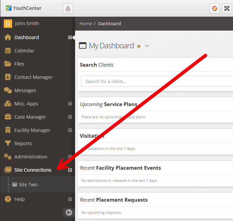Open the My Dashboard dropdown chevron
The height and width of the screenshot is (221, 233).
tap(147, 46)
